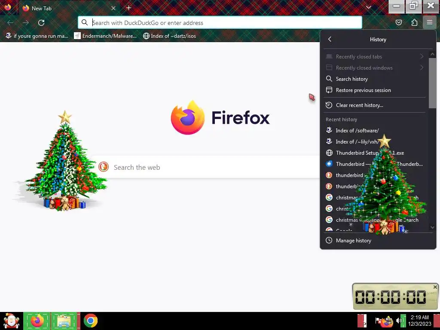Open File Explorer from taskbar
The width and height of the screenshot is (440, 330).
pos(64,321)
